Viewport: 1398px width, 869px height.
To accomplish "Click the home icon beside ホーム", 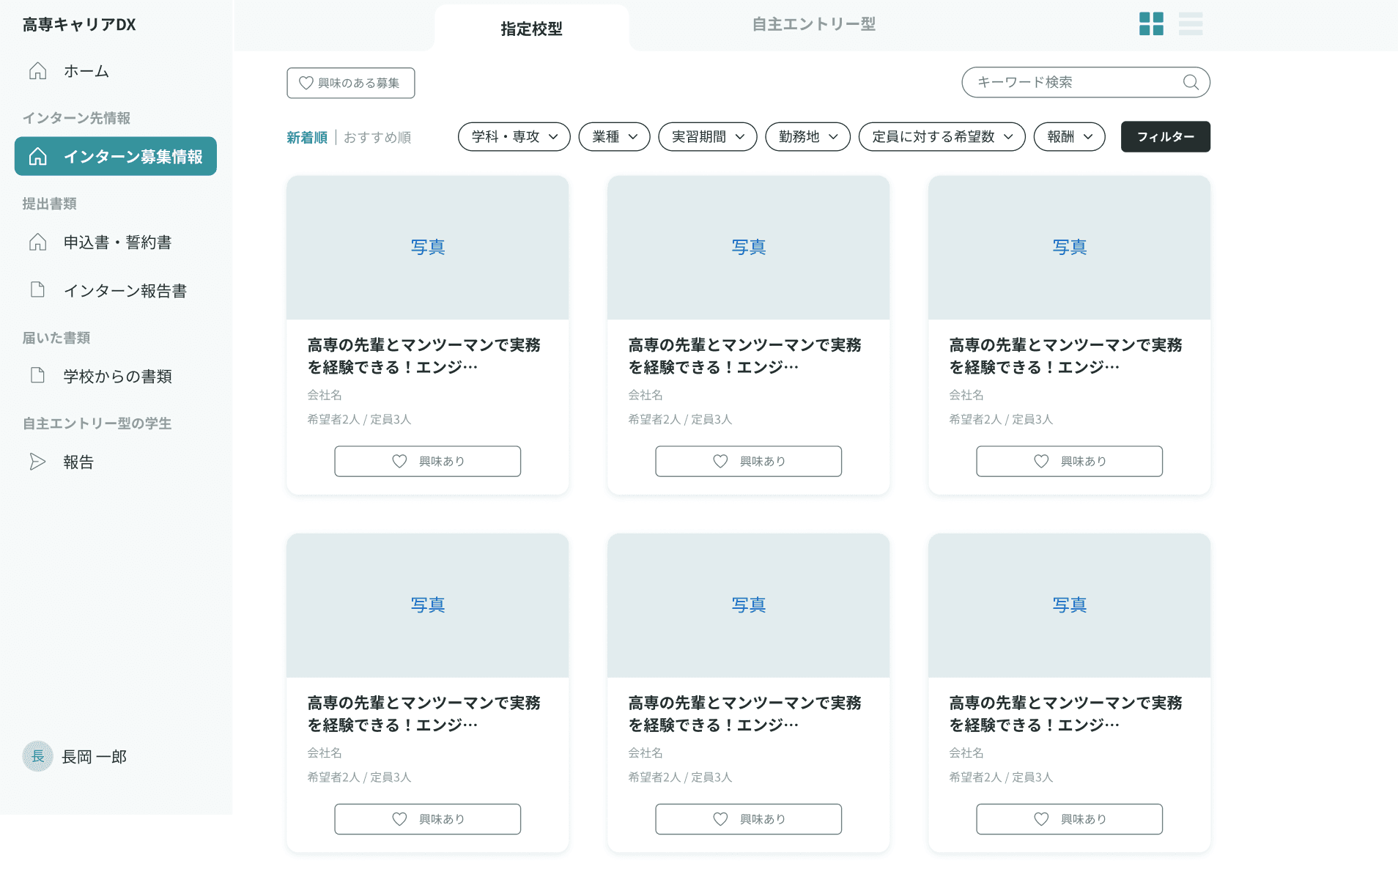I will tap(37, 71).
